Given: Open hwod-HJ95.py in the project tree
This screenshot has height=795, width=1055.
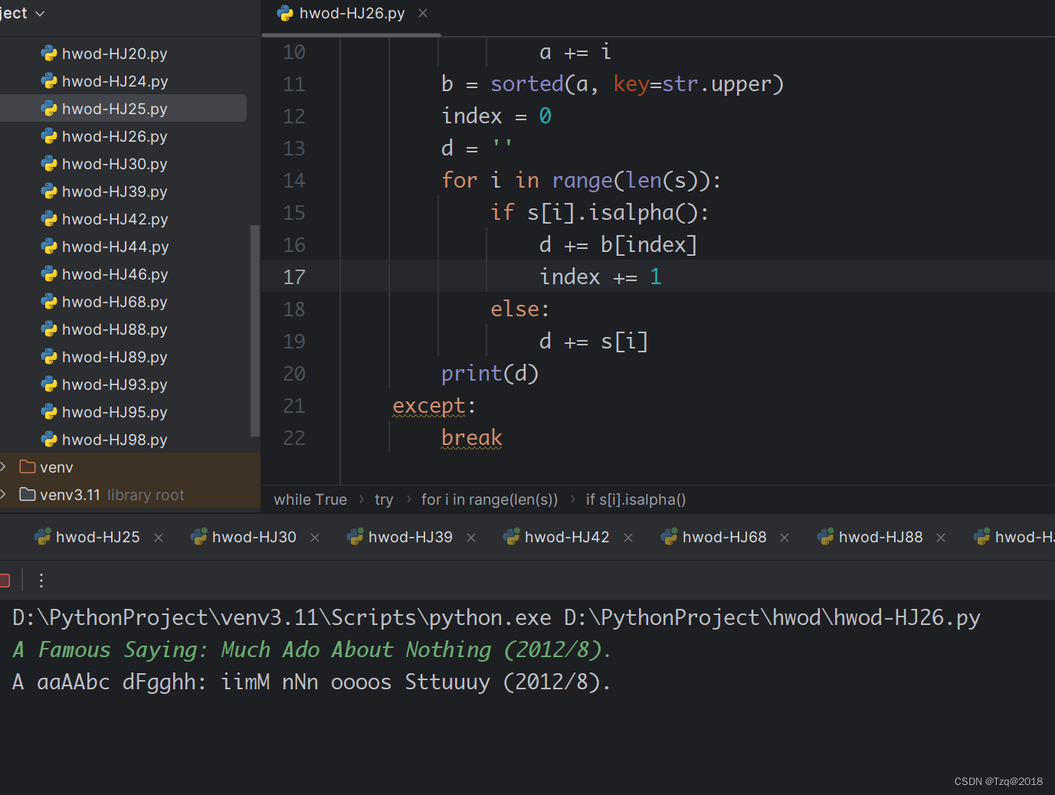Looking at the screenshot, I should [114, 412].
